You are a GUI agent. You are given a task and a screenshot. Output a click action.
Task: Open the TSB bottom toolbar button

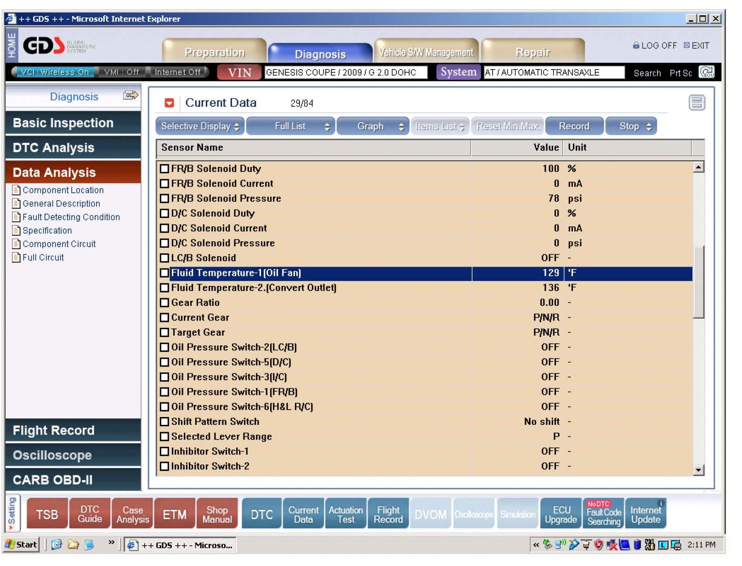tap(47, 515)
